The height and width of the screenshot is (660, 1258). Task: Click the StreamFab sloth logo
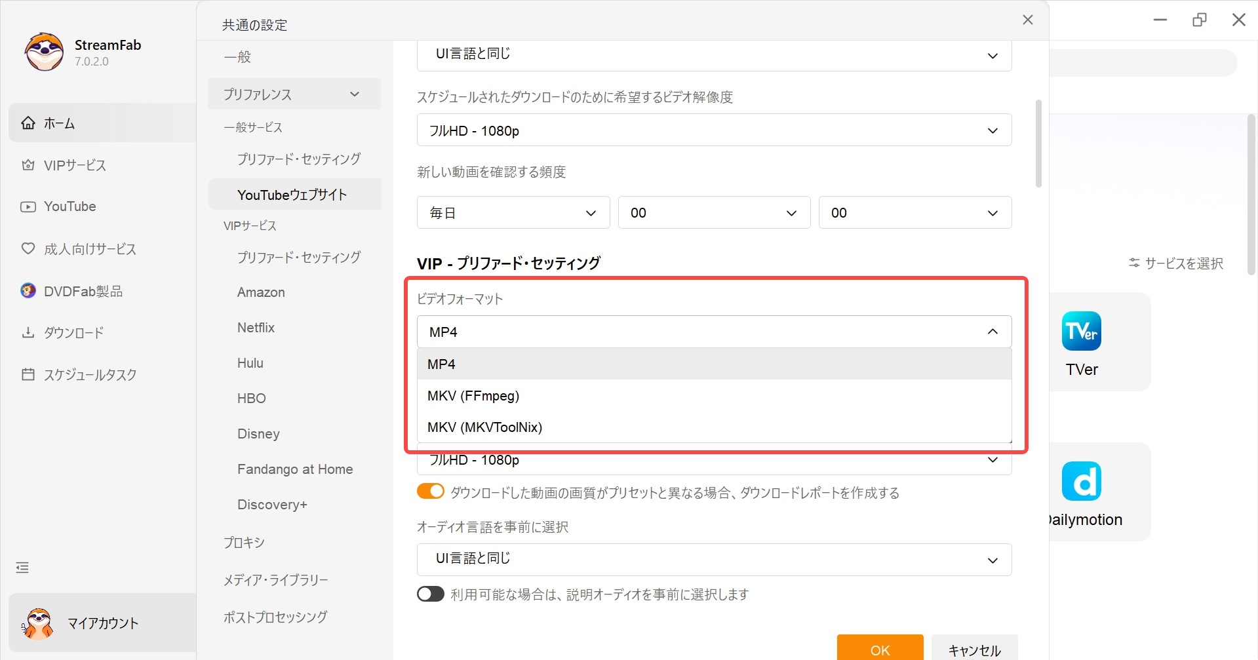click(x=44, y=52)
